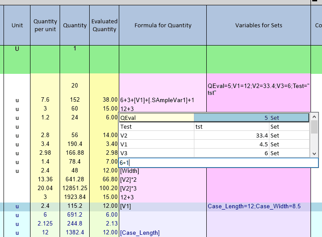Select the Test variable row name
The width and height of the screenshot is (322, 237).
pos(156,126)
